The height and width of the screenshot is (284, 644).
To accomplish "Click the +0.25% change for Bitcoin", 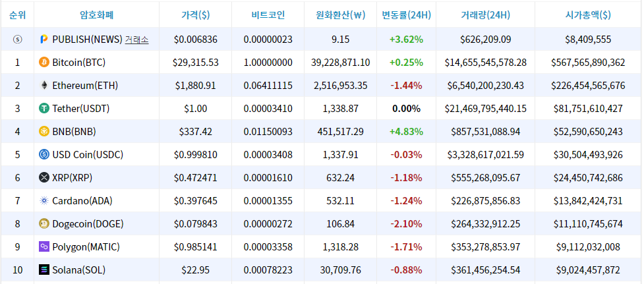I will [x=406, y=63].
